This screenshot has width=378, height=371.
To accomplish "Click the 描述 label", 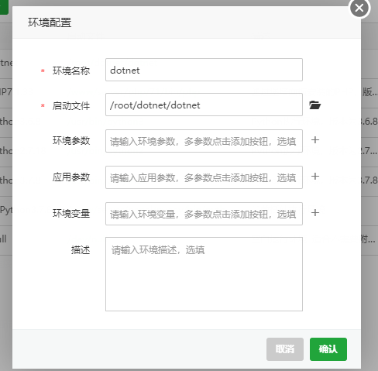I will (81, 250).
